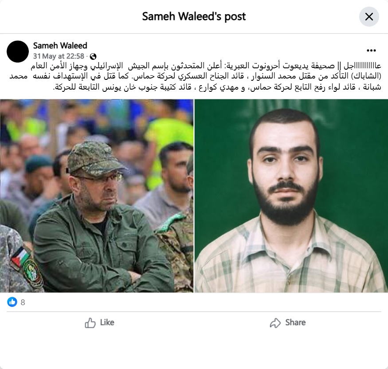Click the last line of the Arabic caption

click(217, 87)
